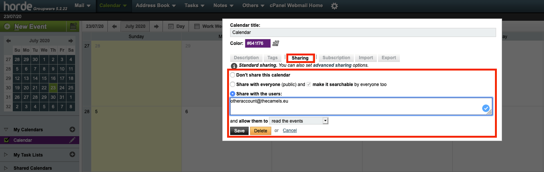Select day 23 in the mini calendar

(x=53, y=88)
